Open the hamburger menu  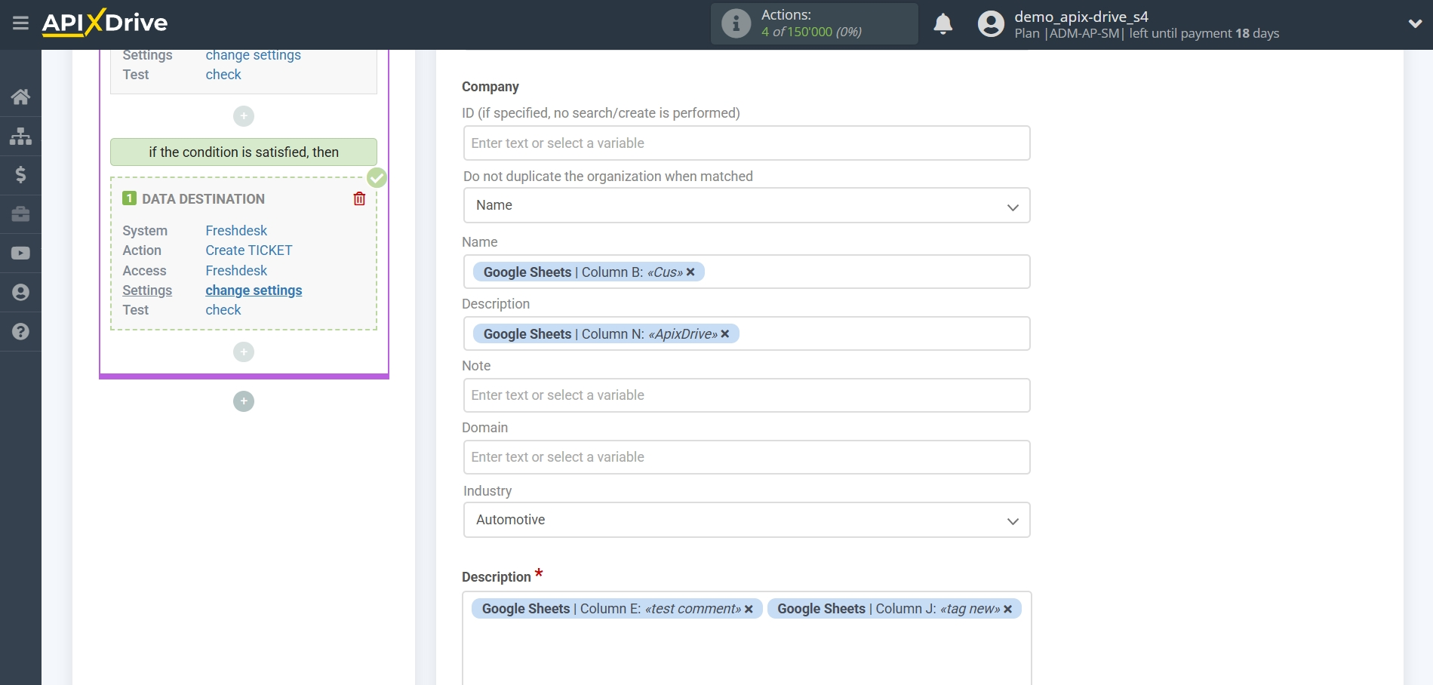20,23
